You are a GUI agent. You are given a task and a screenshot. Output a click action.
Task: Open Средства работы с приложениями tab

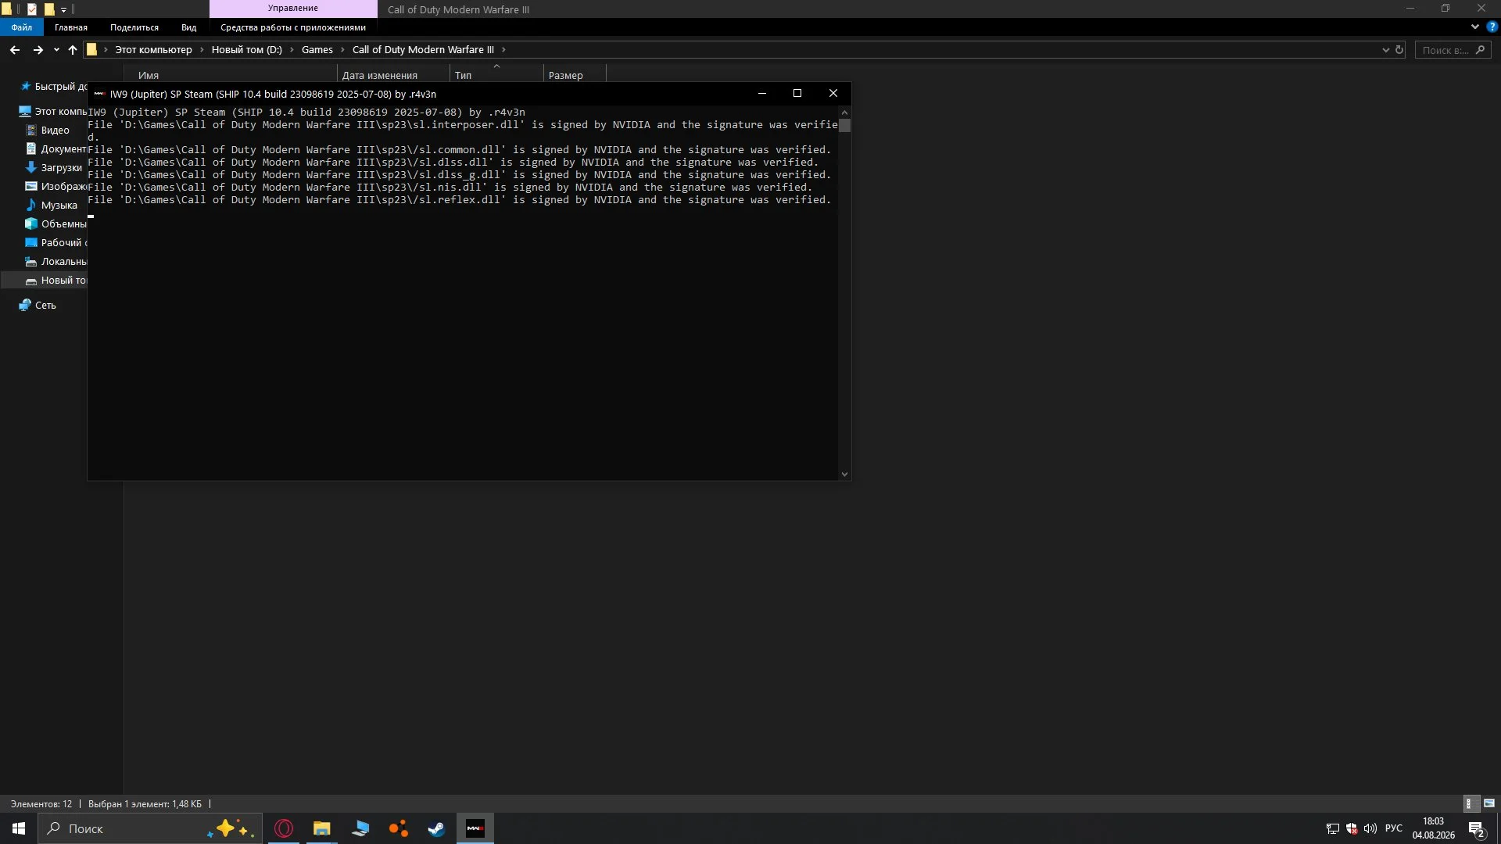tap(293, 27)
